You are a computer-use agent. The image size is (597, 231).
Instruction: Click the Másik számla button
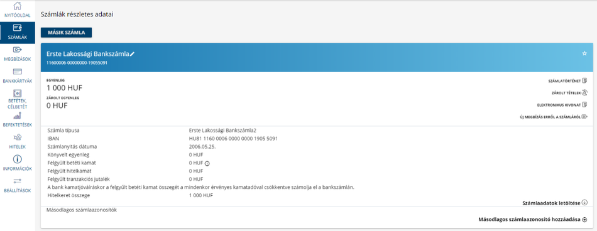tap(66, 33)
